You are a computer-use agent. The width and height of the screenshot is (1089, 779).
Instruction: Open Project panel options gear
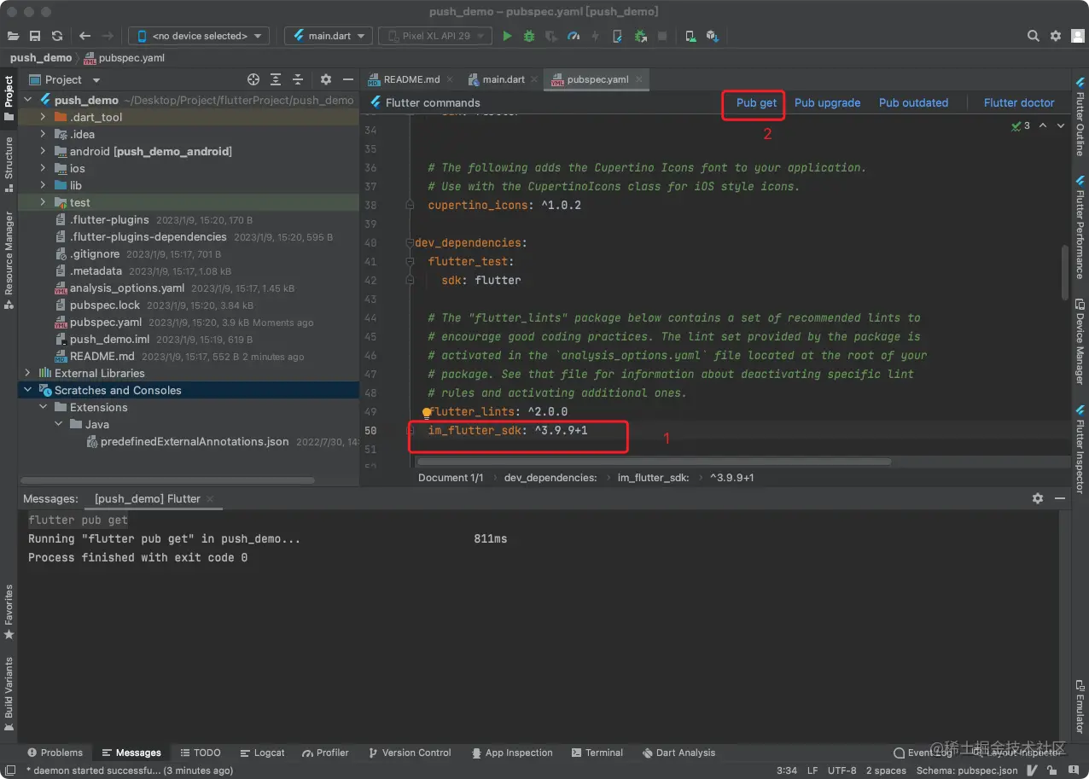(325, 79)
